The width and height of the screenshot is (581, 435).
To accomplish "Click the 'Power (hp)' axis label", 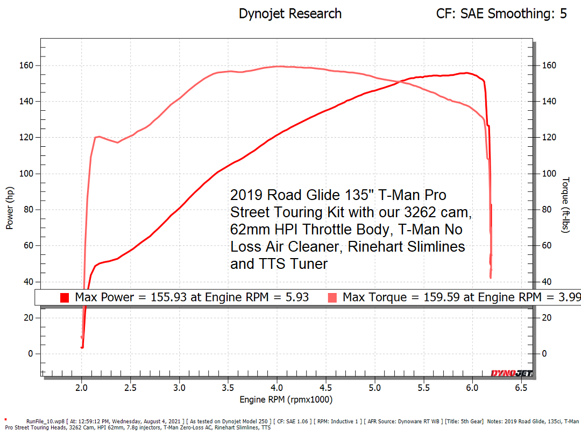I will coord(10,208).
